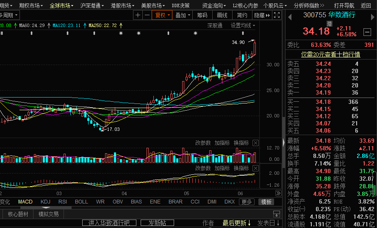377x228 pixels.
Task: Click 加指标 in the volume panel
Action: click(x=222, y=143)
